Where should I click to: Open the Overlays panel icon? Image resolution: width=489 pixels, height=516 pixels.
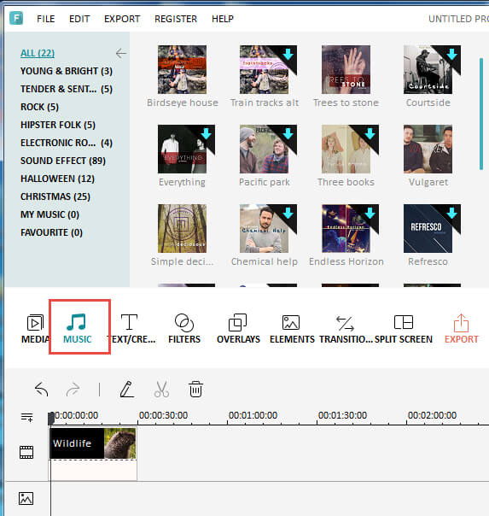[237, 323]
